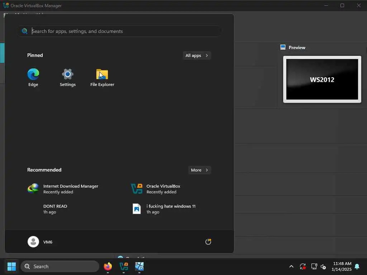367x275 pixels.
Task: Show More recommended items
Action: point(199,170)
